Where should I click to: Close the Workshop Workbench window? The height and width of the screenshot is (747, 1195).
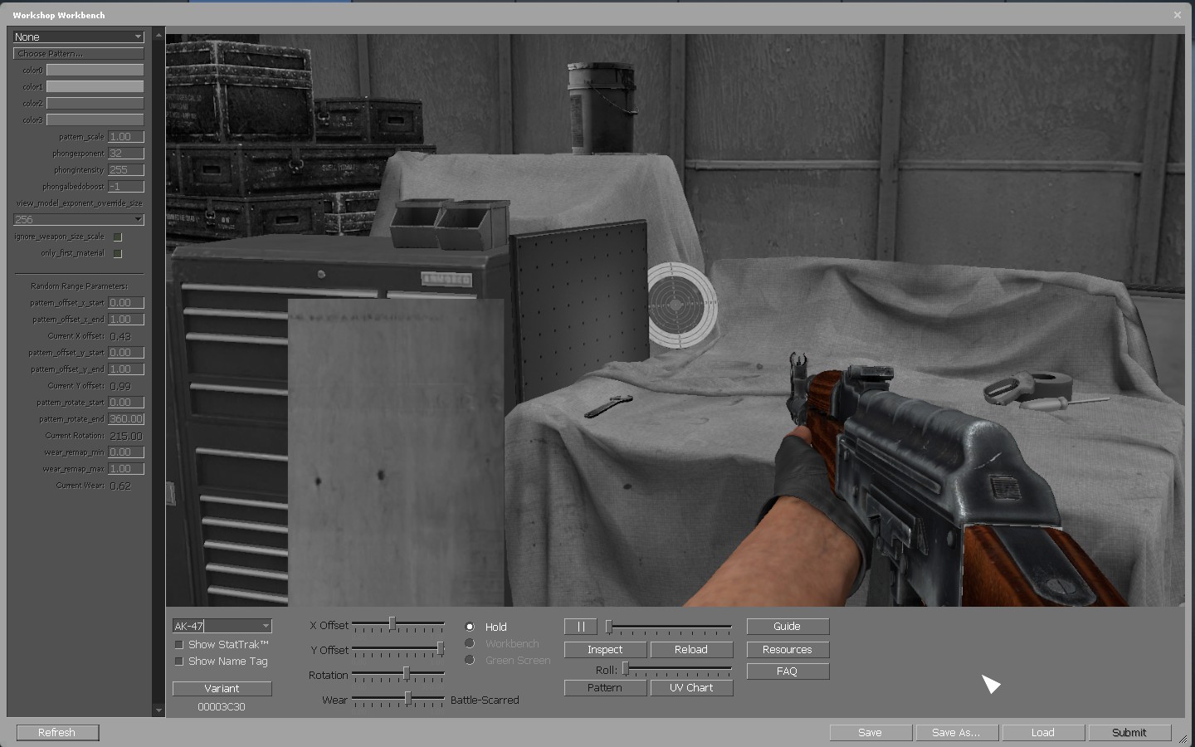[1177, 15]
